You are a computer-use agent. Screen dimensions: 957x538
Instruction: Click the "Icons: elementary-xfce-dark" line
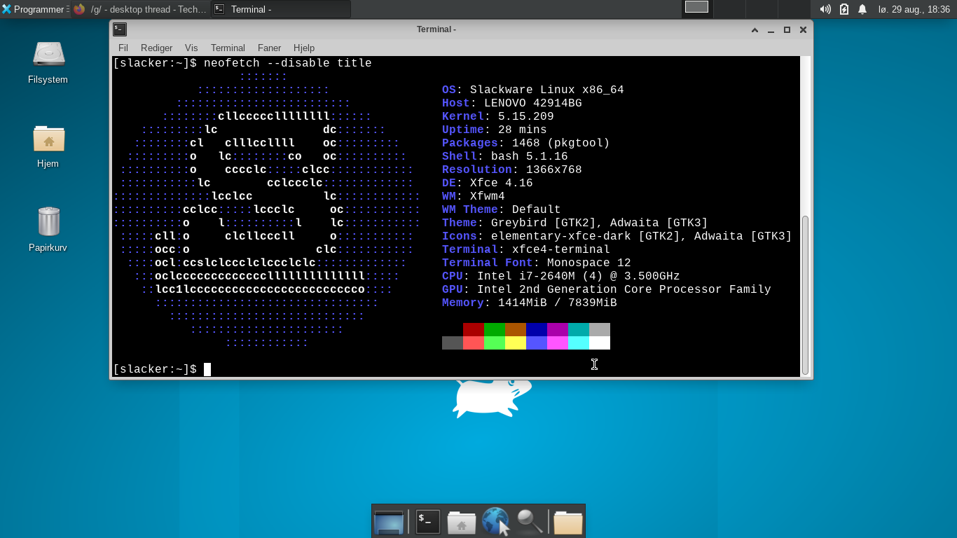pos(617,236)
